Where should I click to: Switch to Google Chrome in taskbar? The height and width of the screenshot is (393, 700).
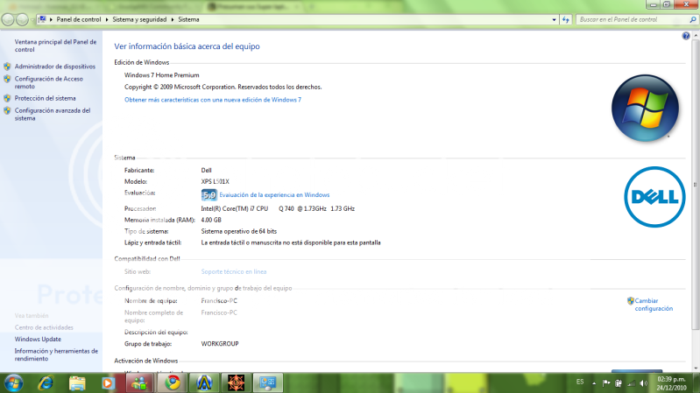pyautogui.click(x=173, y=383)
